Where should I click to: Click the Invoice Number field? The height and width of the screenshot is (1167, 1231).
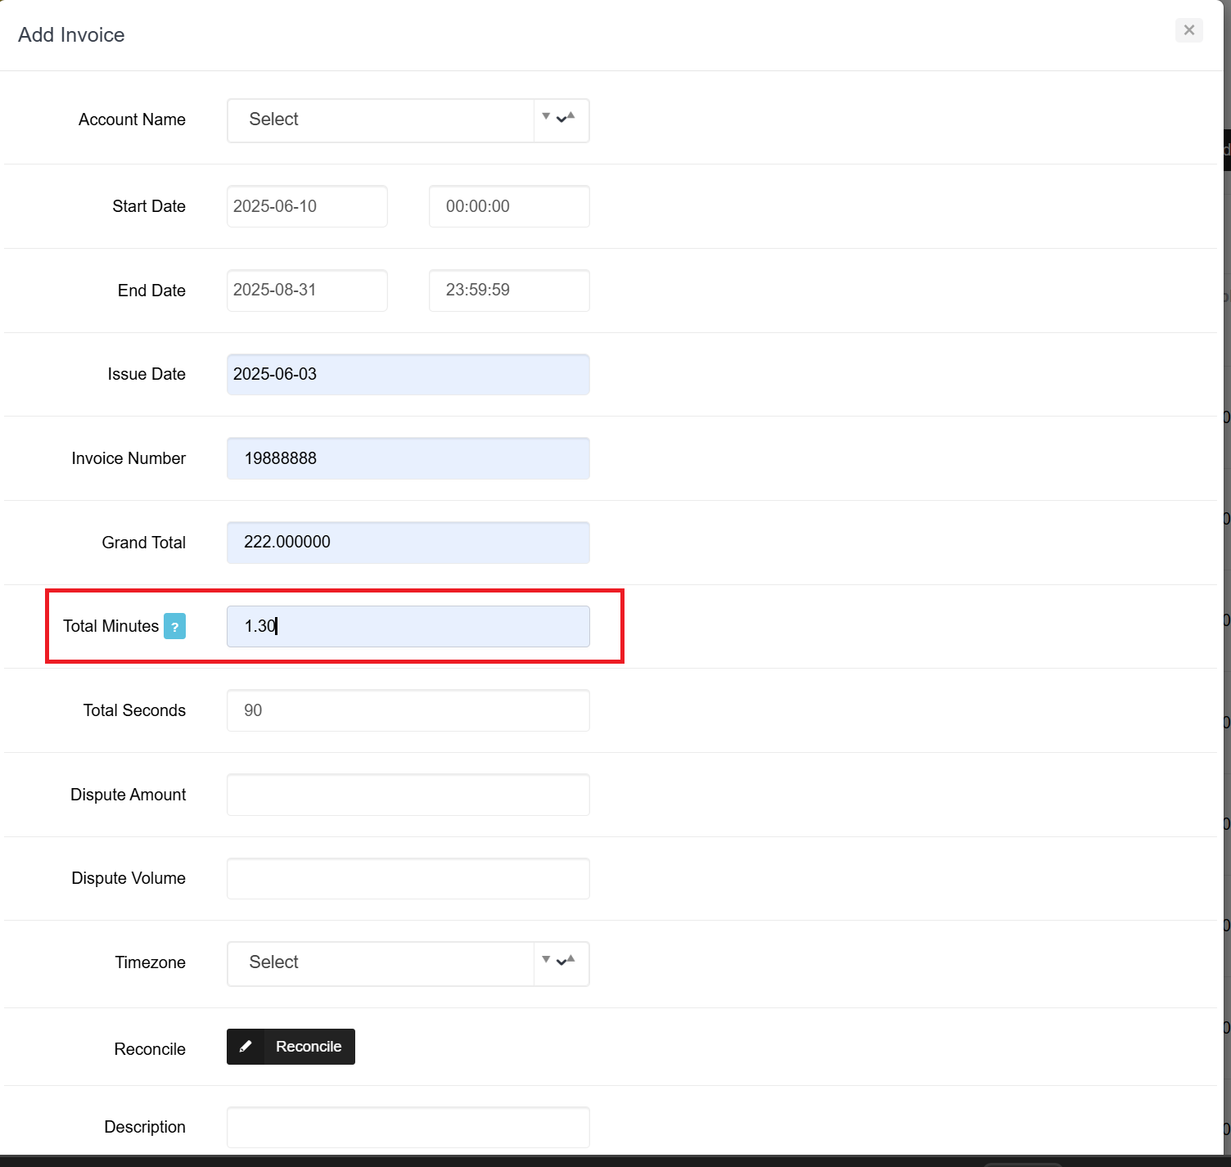(x=408, y=458)
